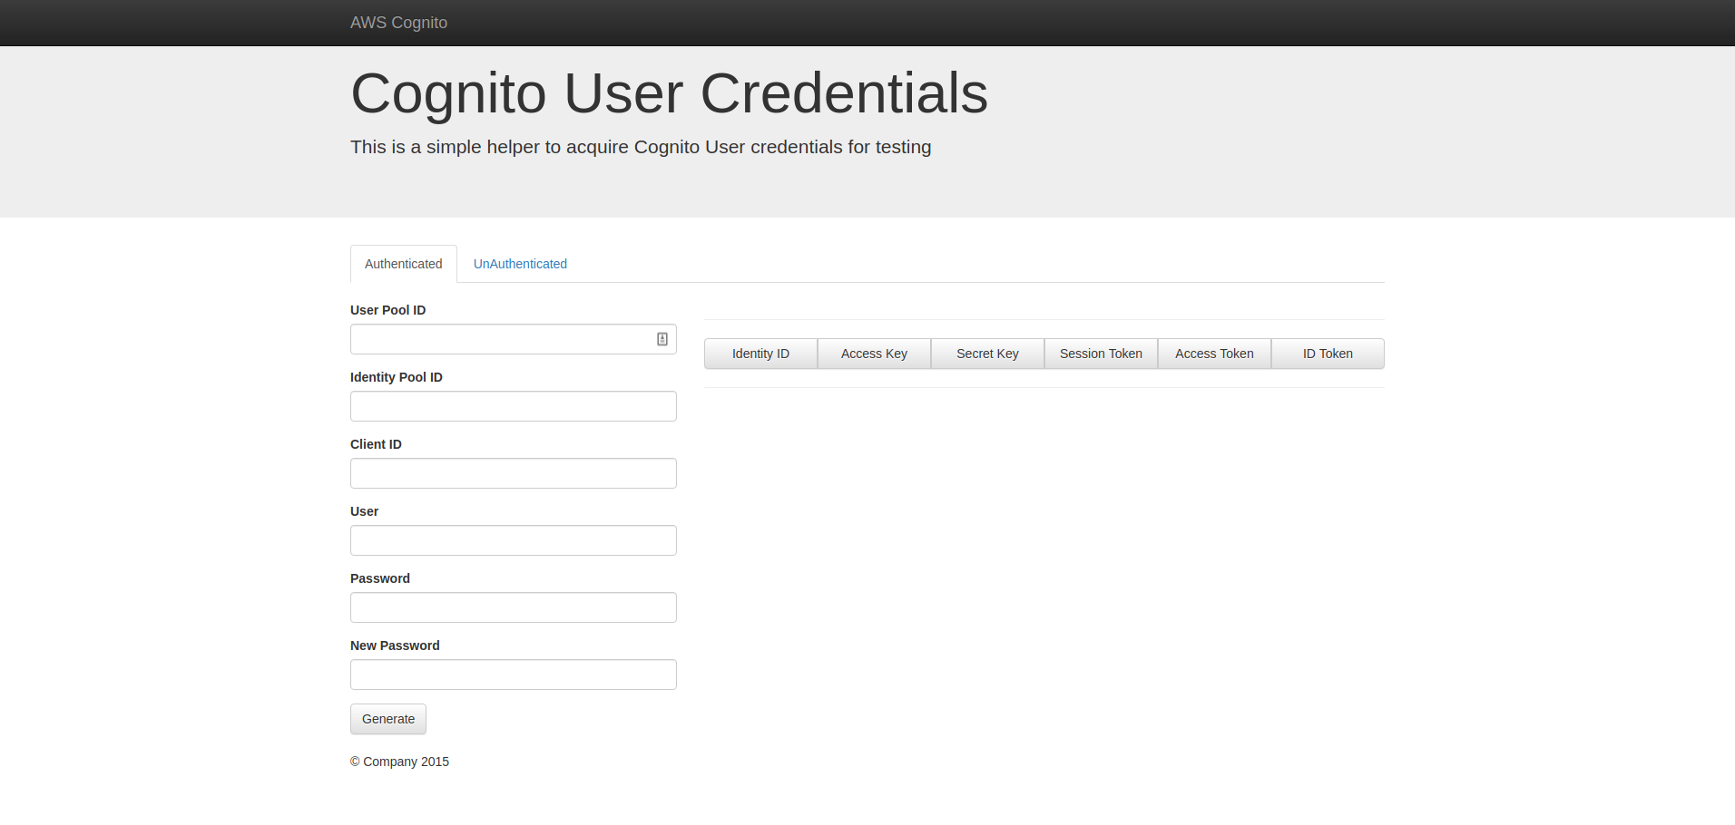The height and width of the screenshot is (825, 1735).
Task: Focus the User Pool ID input field
Action: click(514, 339)
